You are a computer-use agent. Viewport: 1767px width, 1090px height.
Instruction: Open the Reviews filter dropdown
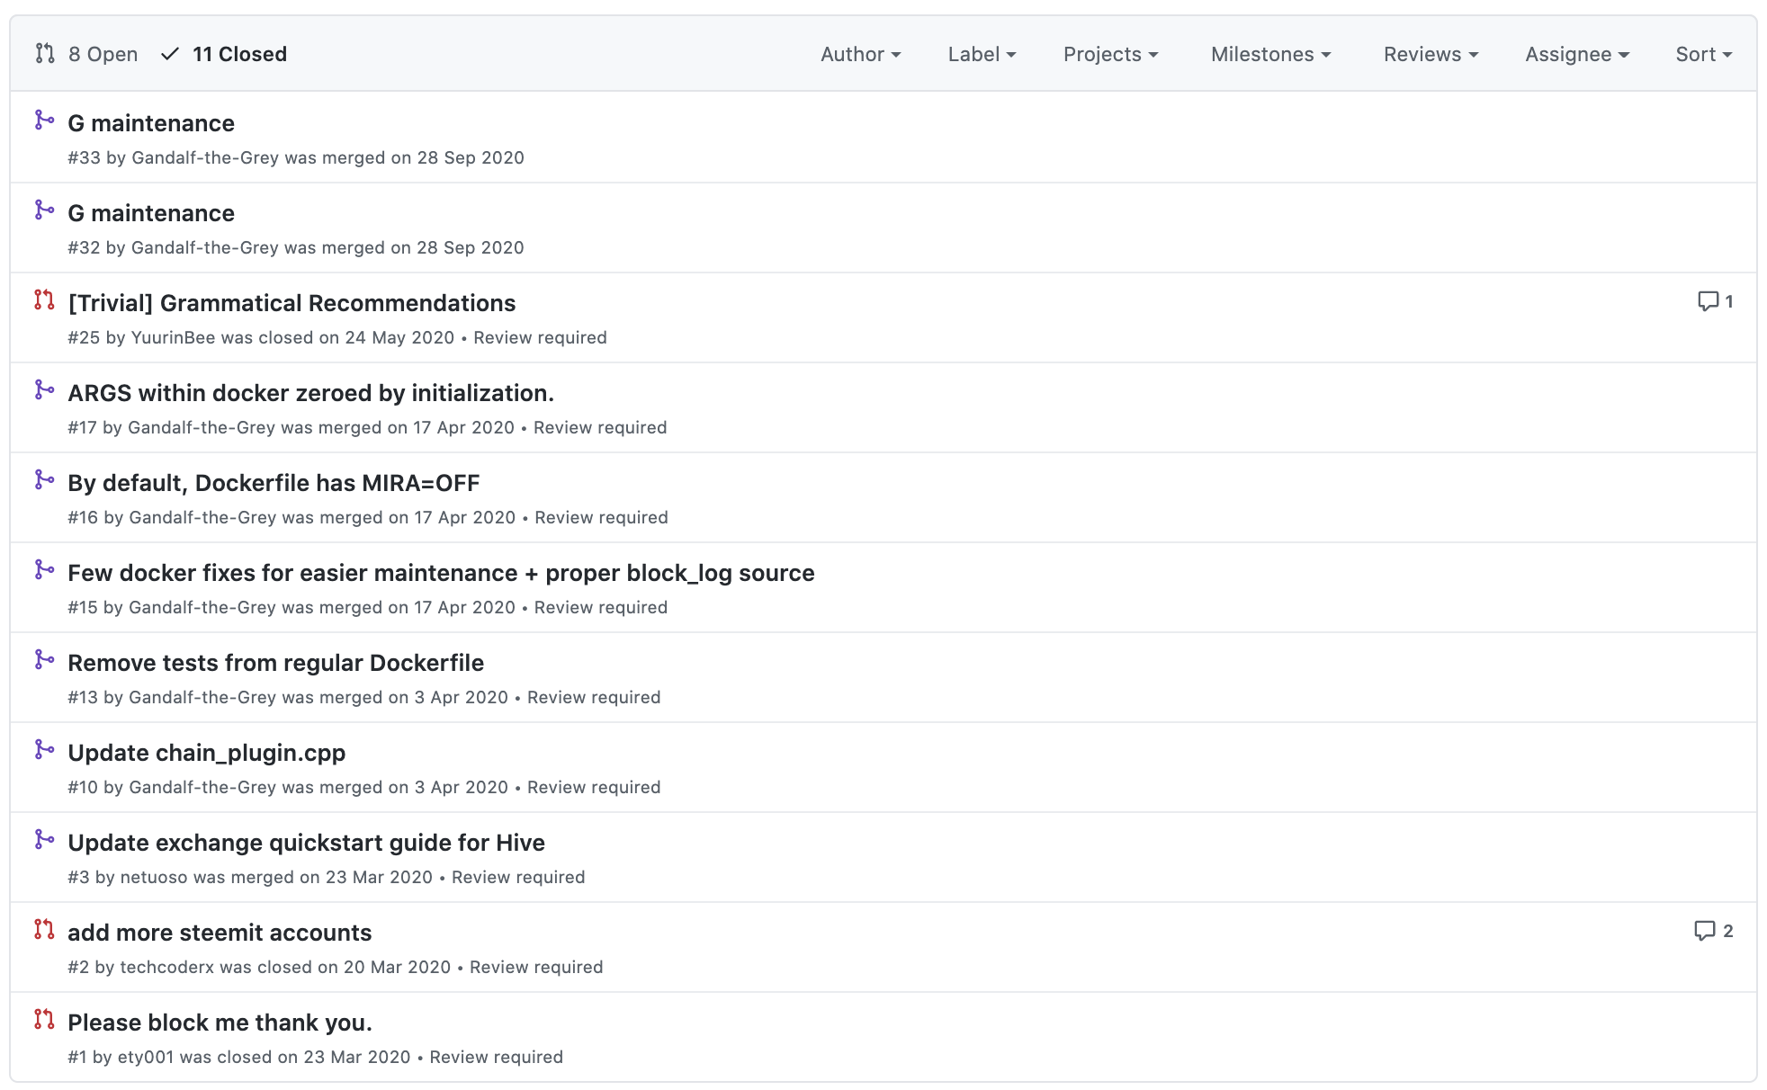coord(1431,54)
